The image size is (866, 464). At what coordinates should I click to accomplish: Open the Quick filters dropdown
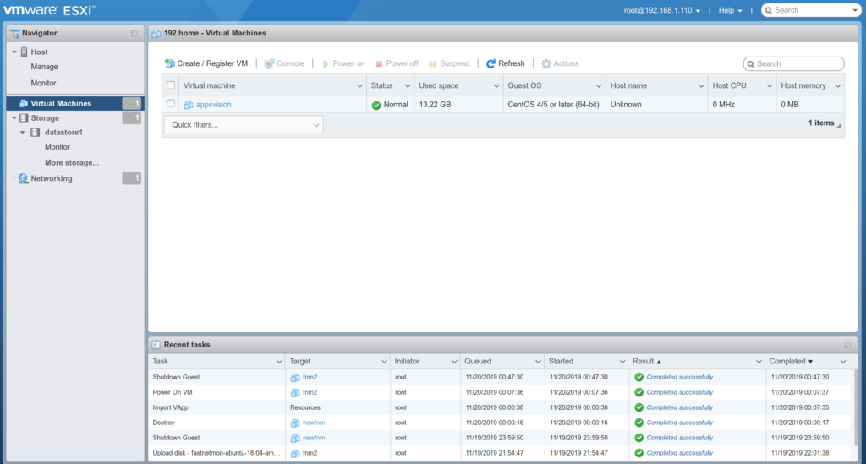click(x=244, y=125)
